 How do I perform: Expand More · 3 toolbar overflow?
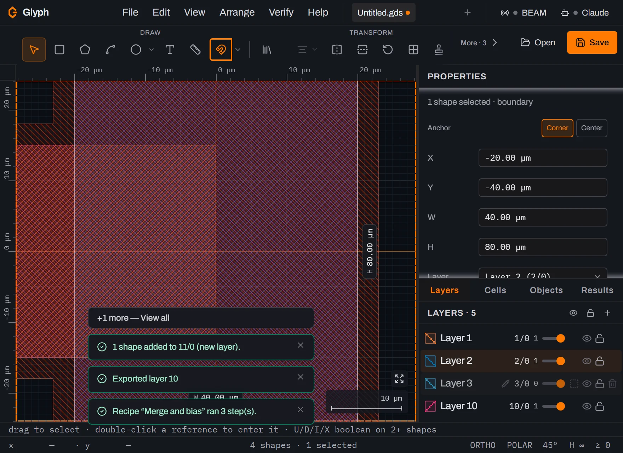click(479, 43)
